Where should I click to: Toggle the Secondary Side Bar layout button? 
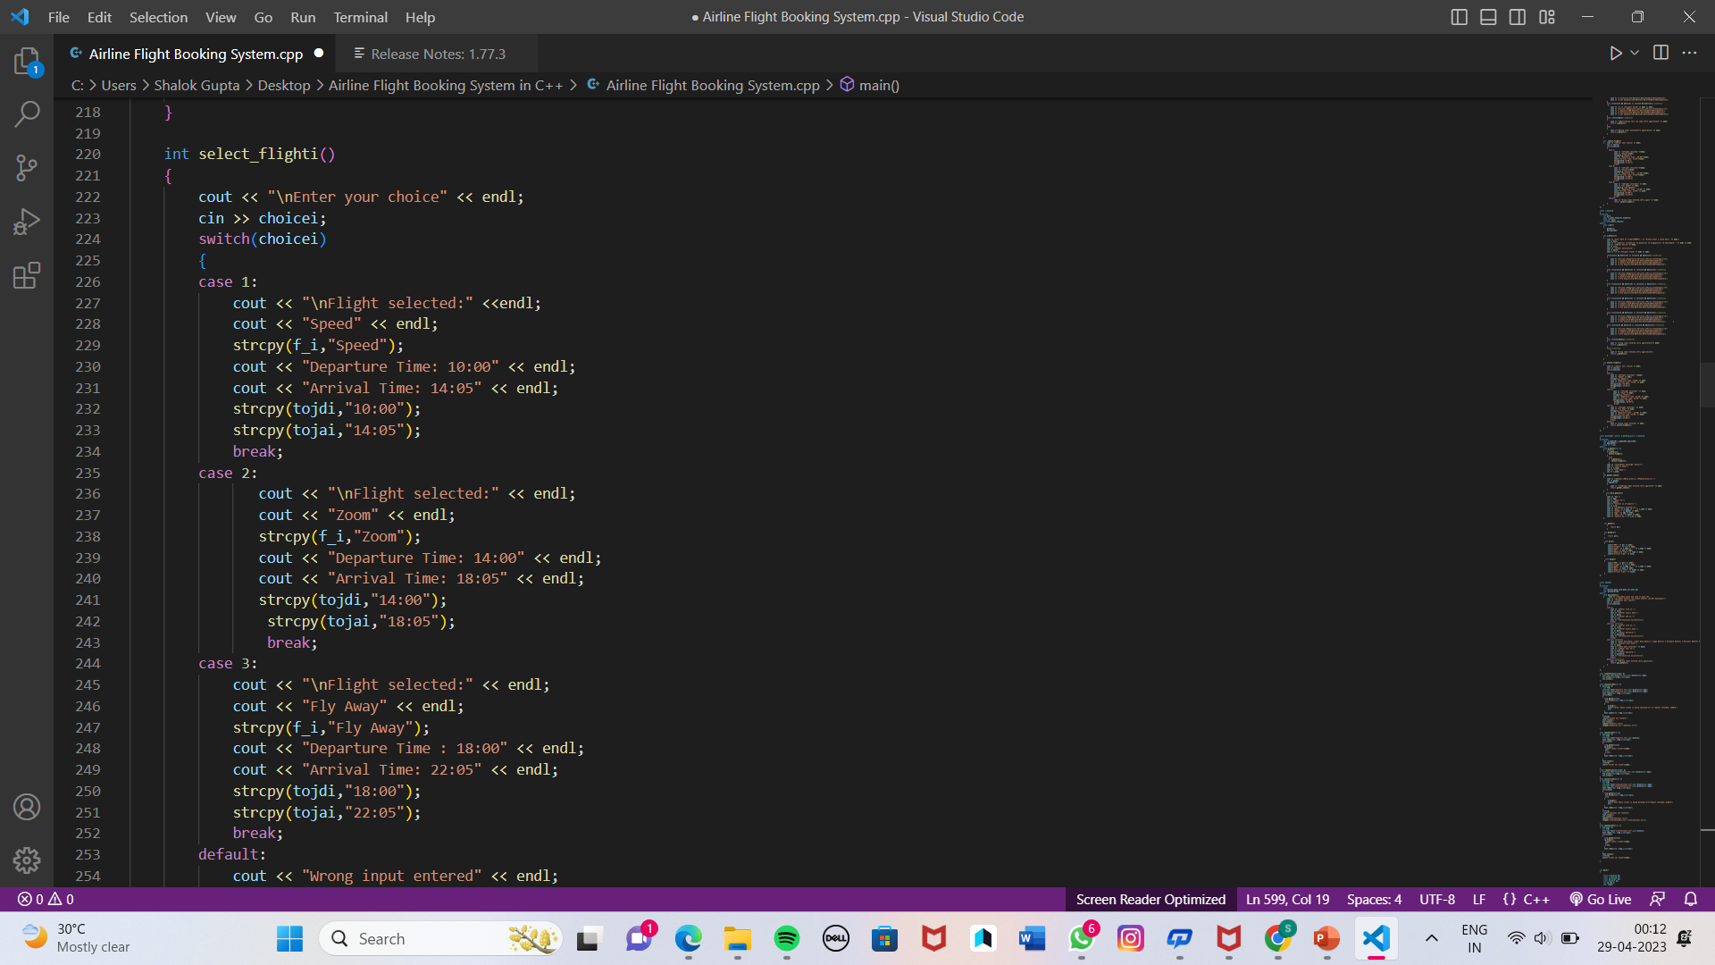[1518, 17]
